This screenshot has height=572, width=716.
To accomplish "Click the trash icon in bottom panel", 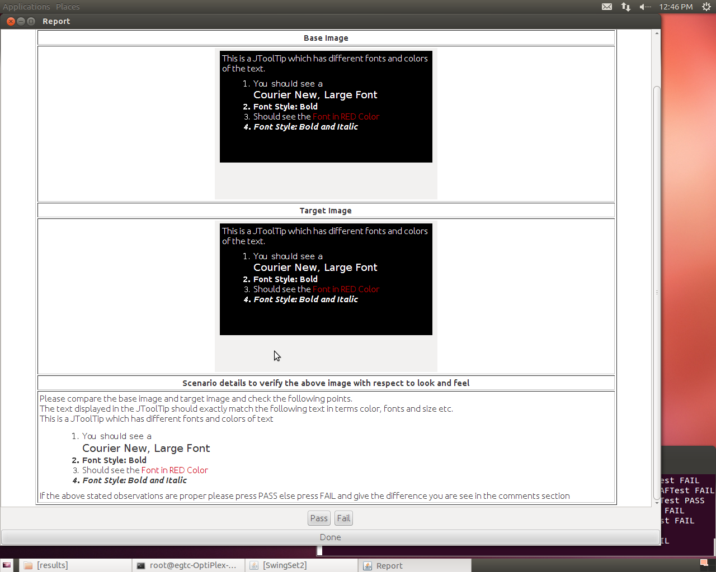I will tap(704, 563).
